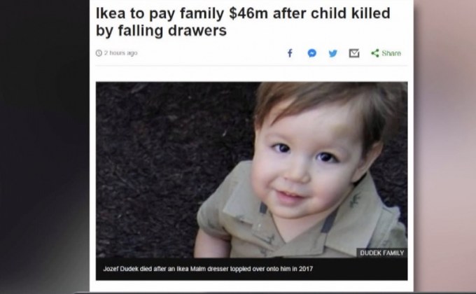Image resolution: width=476 pixels, height=294 pixels.
Task: Click the image caption about Jozef Dudek
Action: click(208, 269)
